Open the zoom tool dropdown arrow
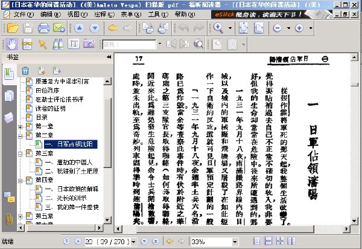 230,28
